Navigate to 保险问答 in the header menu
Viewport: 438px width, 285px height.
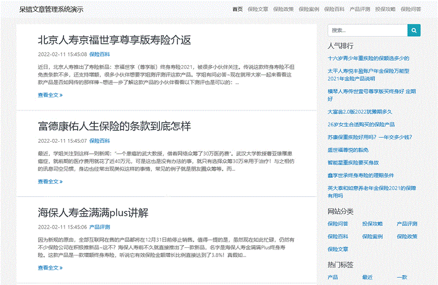pos(411,9)
